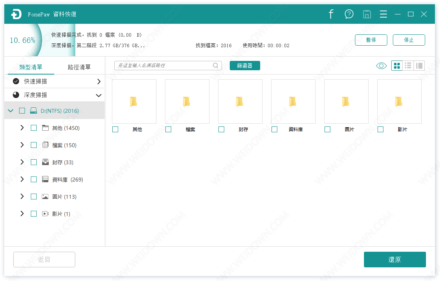Expand the 封存 (33) tree node
The height and width of the screenshot is (281, 440).
pos(22,162)
